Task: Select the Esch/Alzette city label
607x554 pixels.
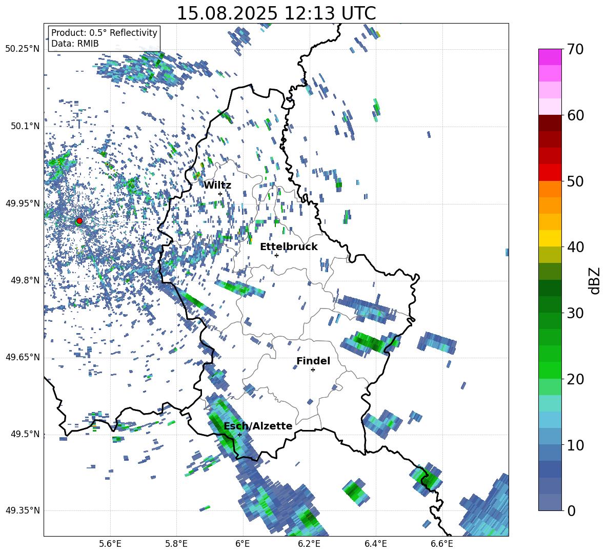Action: click(x=258, y=426)
